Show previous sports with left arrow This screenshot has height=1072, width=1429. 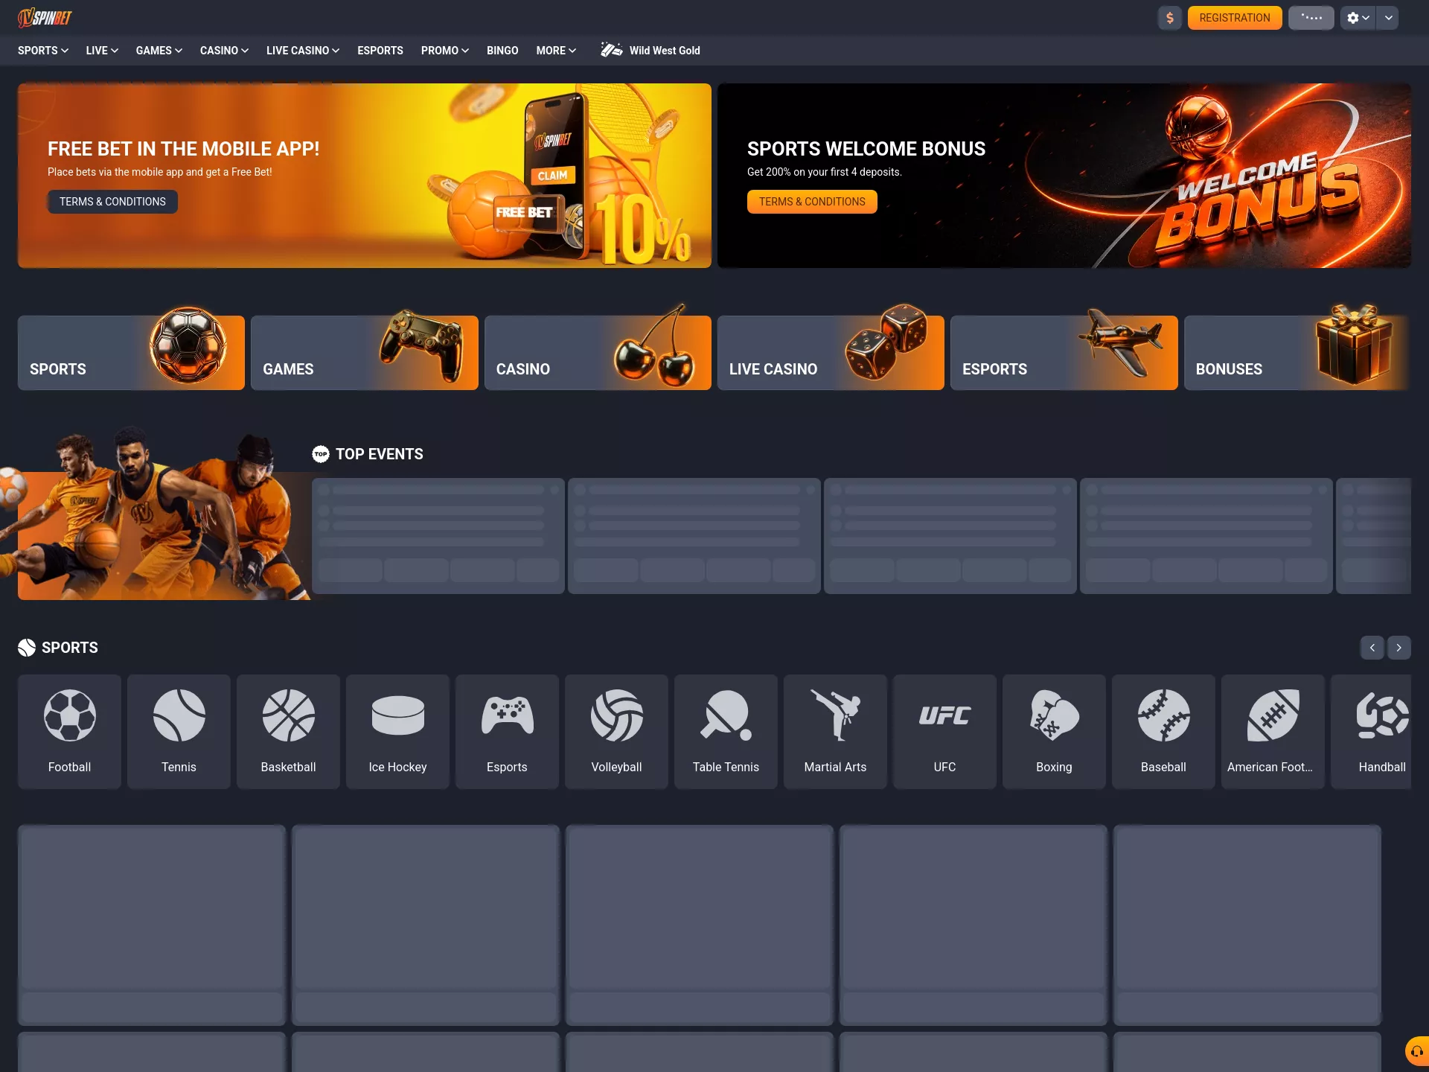(1372, 648)
